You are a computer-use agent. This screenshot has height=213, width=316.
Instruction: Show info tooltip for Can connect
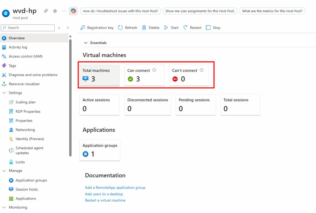(x=154, y=70)
